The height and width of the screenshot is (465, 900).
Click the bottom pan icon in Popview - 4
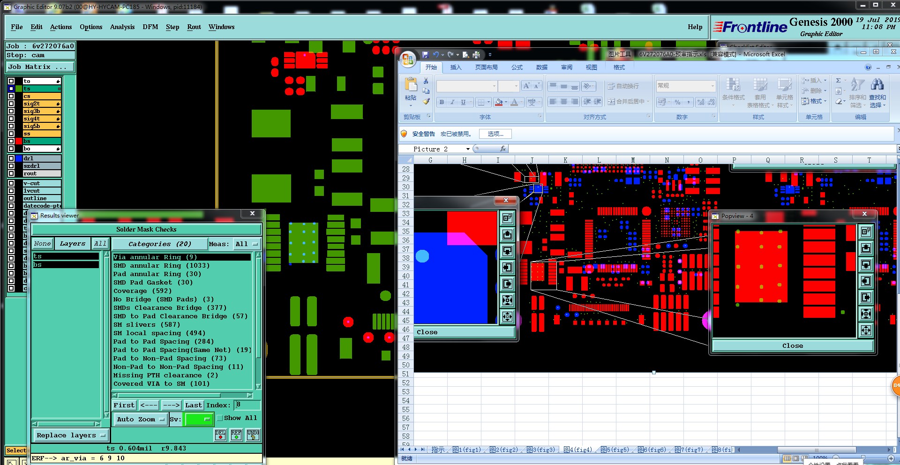(866, 330)
